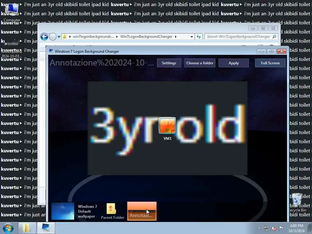The height and width of the screenshot is (234, 312).
Task: Click Win7LogonBackgroundChanger breadcrumb segment
Action: 146,37
